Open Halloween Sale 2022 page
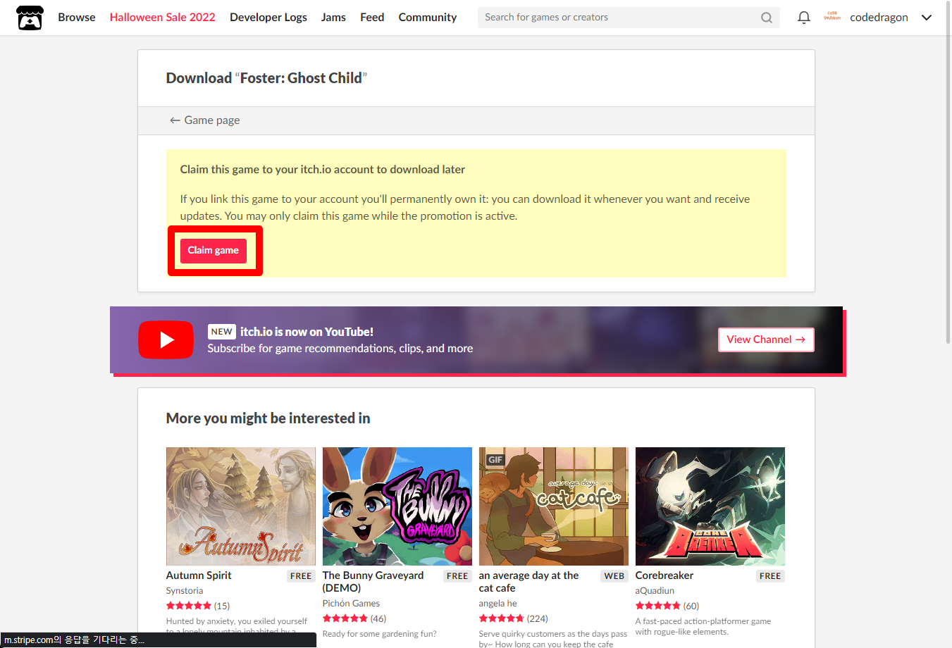Image resolution: width=952 pixels, height=648 pixels. click(162, 18)
